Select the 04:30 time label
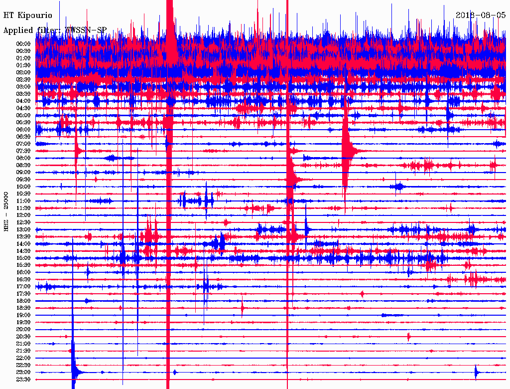The width and height of the screenshot is (510, 389). [23, 108]
